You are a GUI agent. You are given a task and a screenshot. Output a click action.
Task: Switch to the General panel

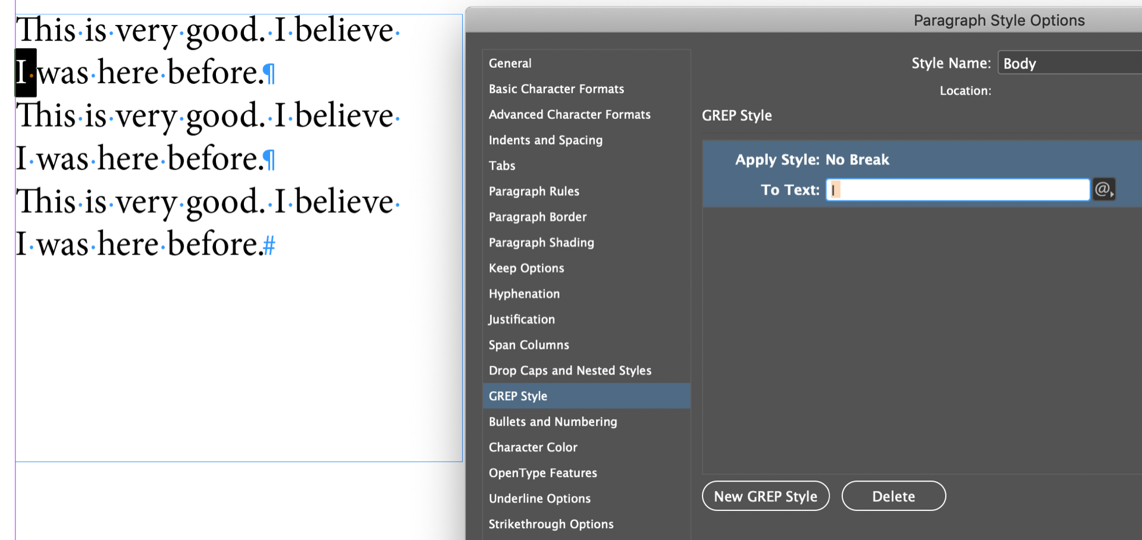pyautogui.click(x=510, y=63)
